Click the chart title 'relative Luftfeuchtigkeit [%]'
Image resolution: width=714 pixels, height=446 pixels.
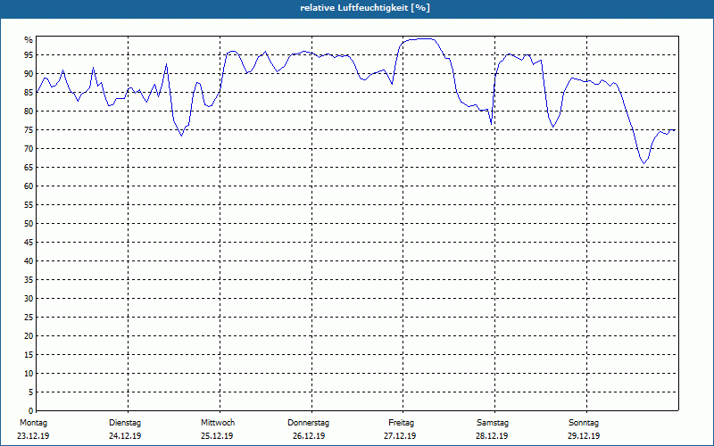(365, 8)
